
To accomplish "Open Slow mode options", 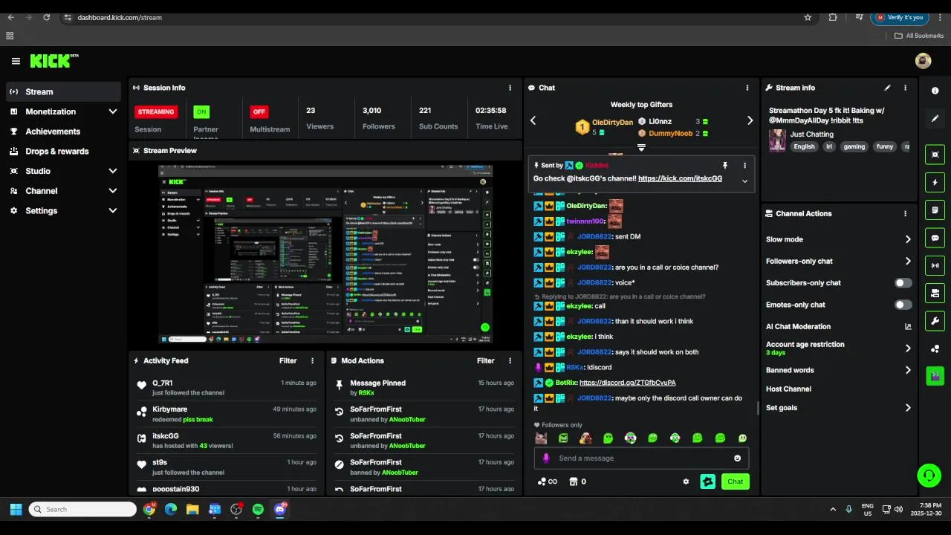I will tap(839, 239).
